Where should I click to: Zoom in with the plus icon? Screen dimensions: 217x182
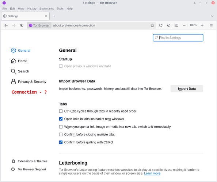tap(202, 25)
